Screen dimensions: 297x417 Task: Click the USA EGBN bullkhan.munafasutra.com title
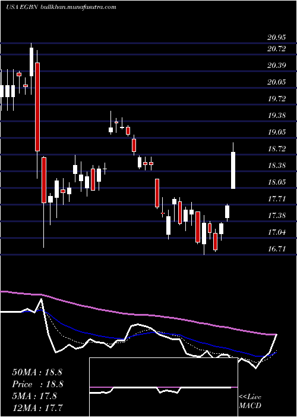(61, 7)
